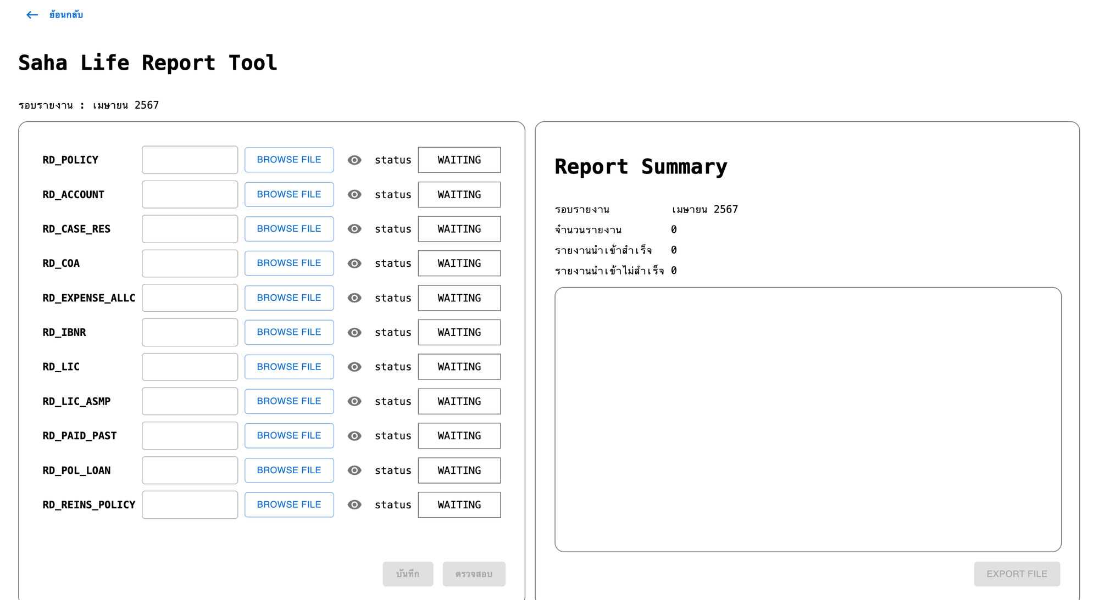
Task: Click the eye icon for RD_POLICY
Action: click(x=354, y=160)
